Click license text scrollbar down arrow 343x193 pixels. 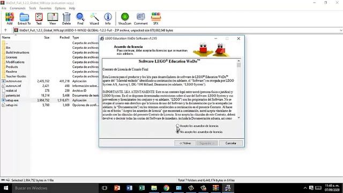[238, 117]
